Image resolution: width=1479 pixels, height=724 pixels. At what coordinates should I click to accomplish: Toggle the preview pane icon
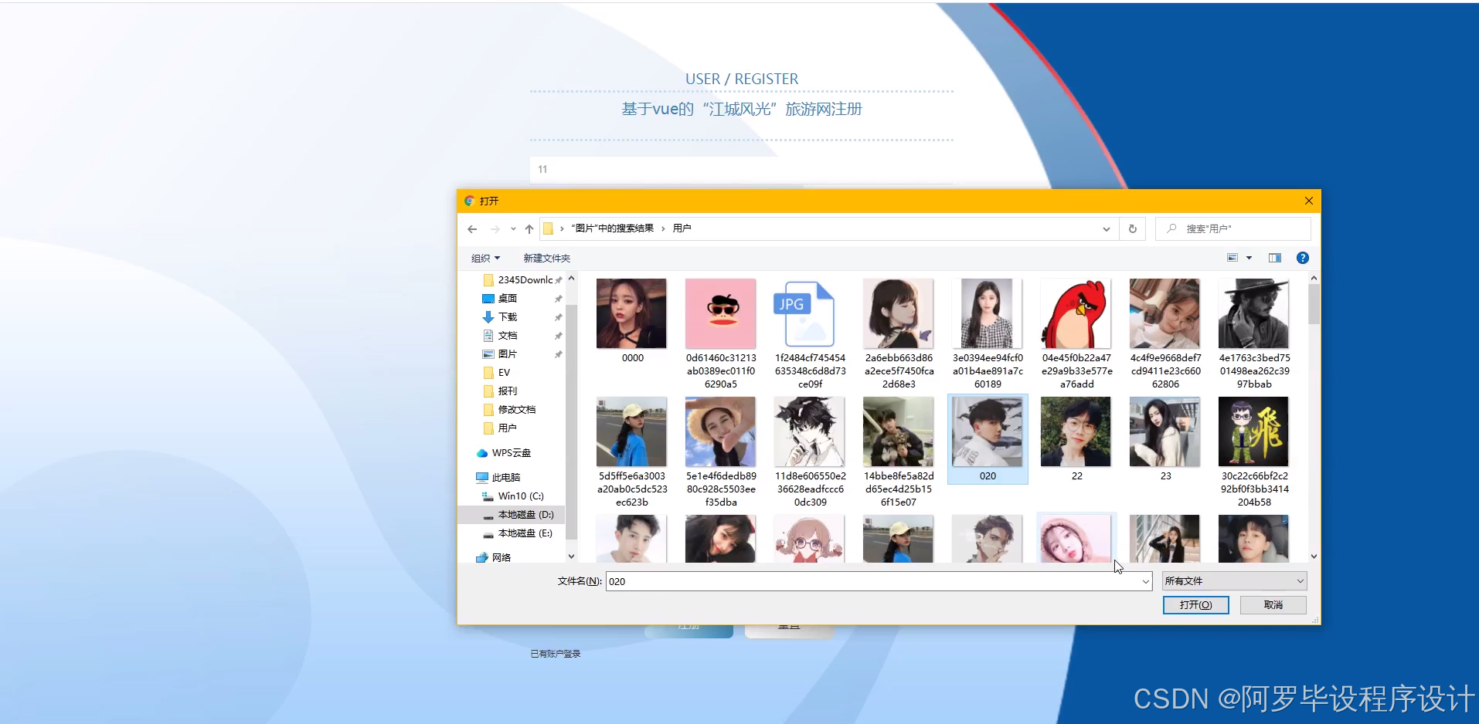[x=1275, y=258]
